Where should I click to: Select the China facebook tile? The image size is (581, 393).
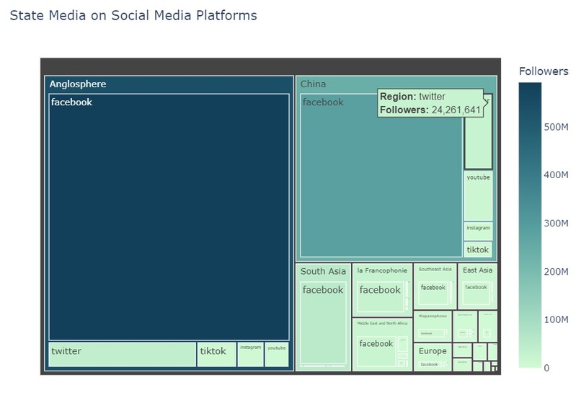tap(381, 175)
